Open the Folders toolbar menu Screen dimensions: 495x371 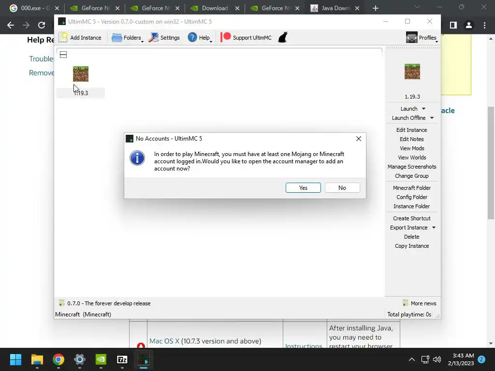[127, 38]
